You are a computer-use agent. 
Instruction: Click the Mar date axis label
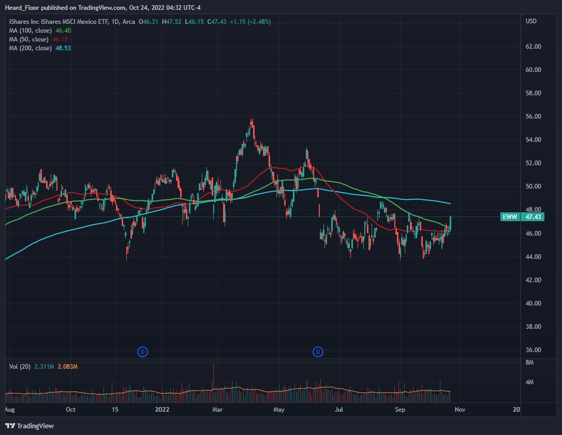(x=217, y=409)
